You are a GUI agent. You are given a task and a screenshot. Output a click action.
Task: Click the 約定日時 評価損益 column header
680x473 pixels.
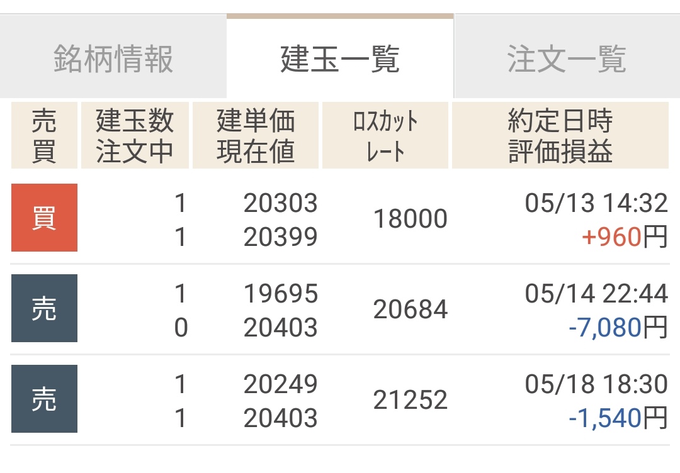(x=560, y=136)
